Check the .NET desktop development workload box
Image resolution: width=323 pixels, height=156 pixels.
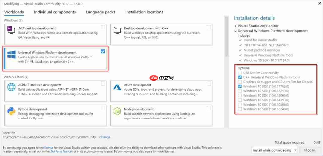pos(103,27)
